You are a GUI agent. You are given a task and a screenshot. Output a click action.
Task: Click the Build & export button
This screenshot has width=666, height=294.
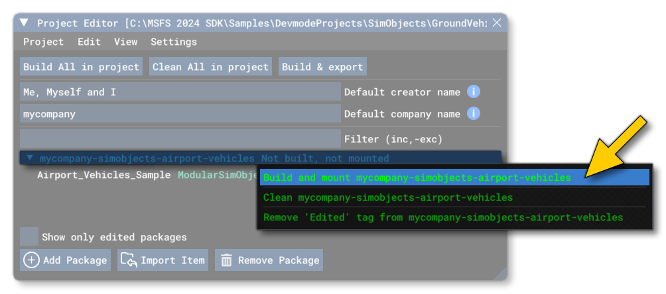point(322,67)
